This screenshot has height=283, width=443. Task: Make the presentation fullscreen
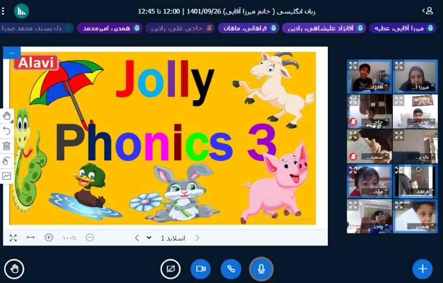(13, 238)
